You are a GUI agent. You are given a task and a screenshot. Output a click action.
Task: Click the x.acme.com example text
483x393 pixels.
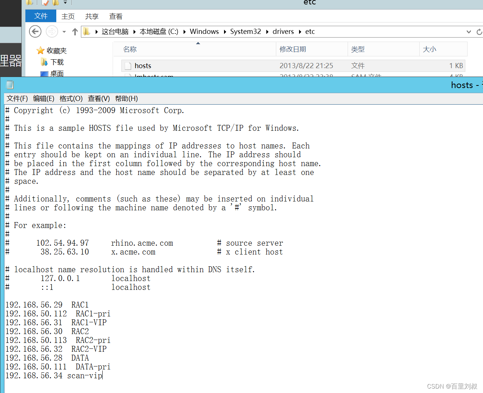tap(133, 252)
